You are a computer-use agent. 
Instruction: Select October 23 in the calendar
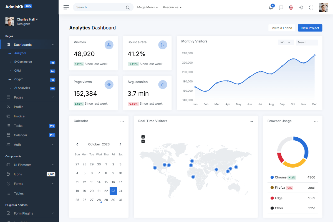pyautogui.click(x=113, y=191)
